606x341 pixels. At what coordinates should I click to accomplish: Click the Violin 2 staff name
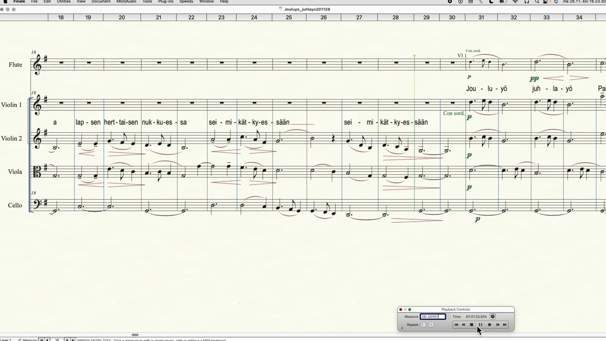(11, 139)
